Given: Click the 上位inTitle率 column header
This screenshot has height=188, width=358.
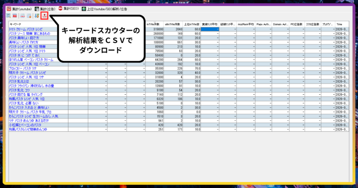Looking at the screenshot, I should pos(192,24).
